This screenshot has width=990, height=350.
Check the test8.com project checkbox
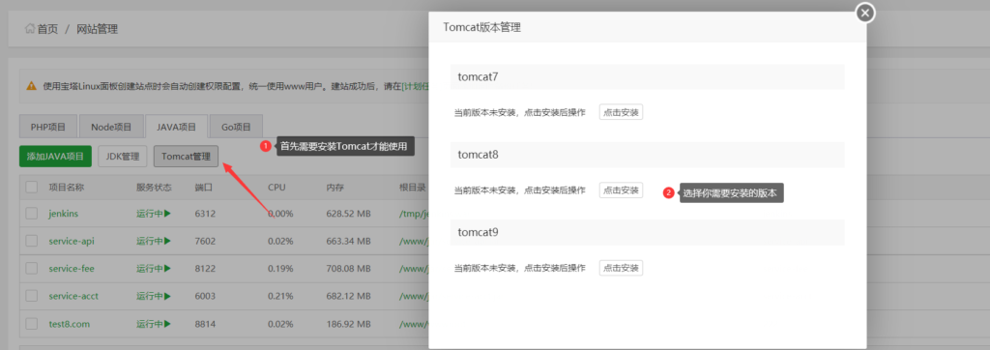click(x=32, y=324)
